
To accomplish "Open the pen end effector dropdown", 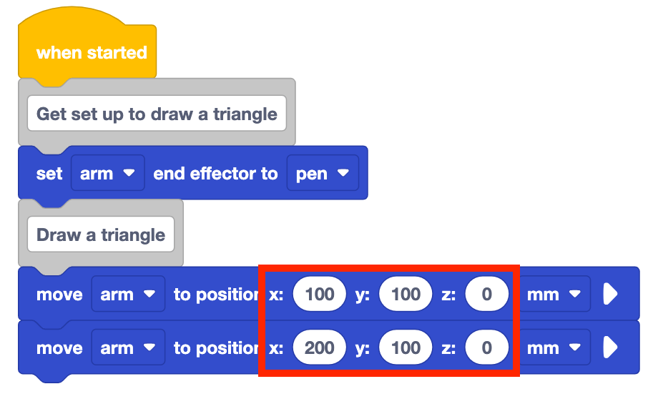I will [x=322, y=173].
